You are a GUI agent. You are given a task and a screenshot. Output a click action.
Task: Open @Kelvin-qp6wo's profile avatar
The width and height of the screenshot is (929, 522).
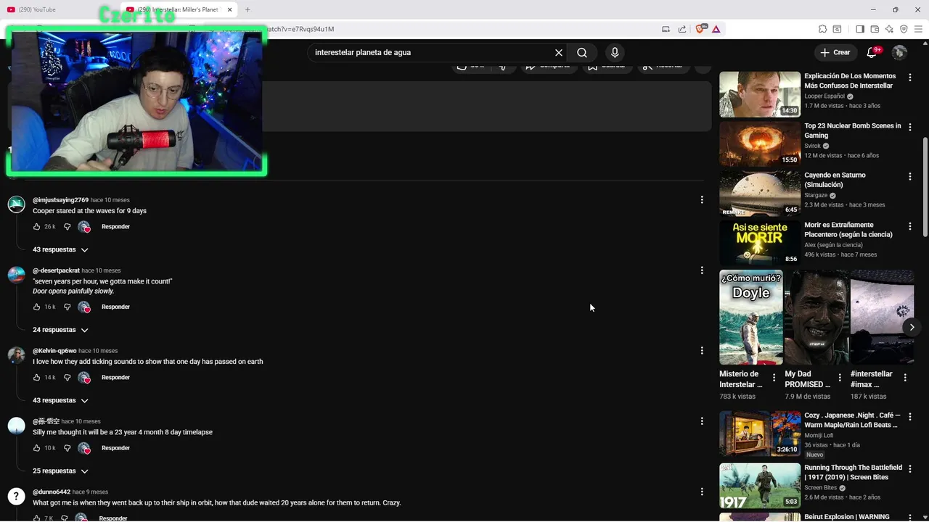tap(16, 355)
